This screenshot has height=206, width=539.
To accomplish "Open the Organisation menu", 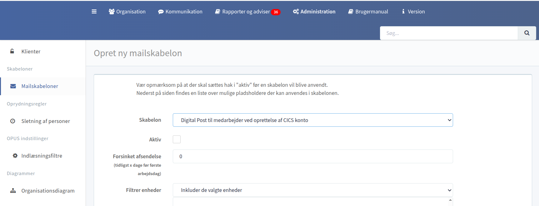I will pyautogui.click(x=127, y=12).
